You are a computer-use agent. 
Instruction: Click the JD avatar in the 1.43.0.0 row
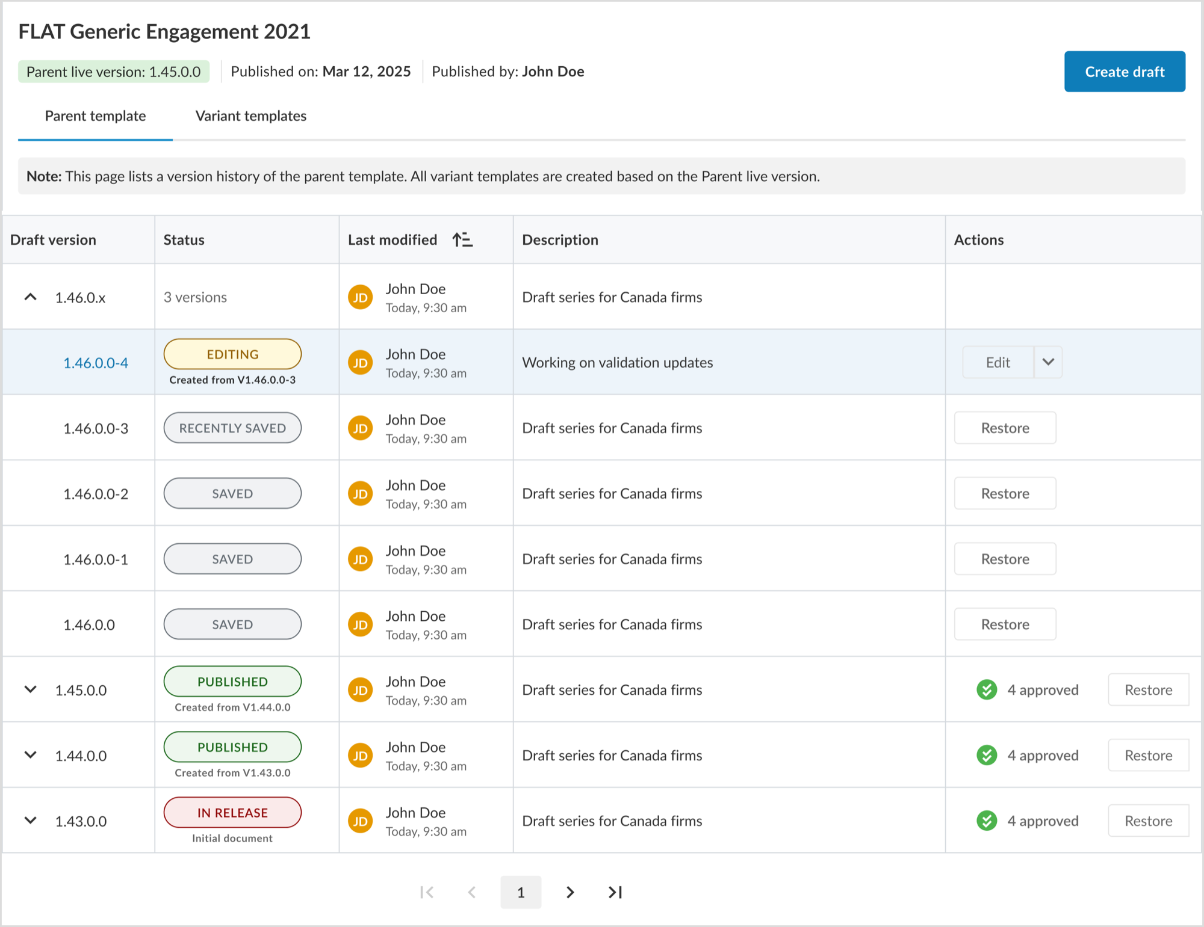point(360,822)
